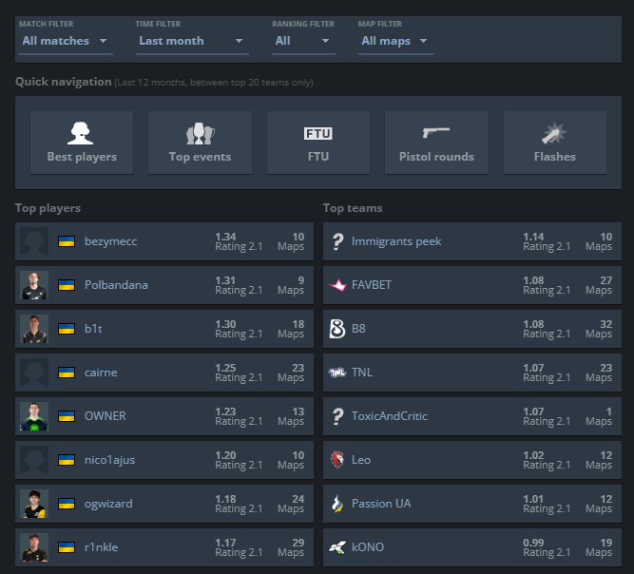
Task: Open the FTU badge icon
Action: (318, 133)
